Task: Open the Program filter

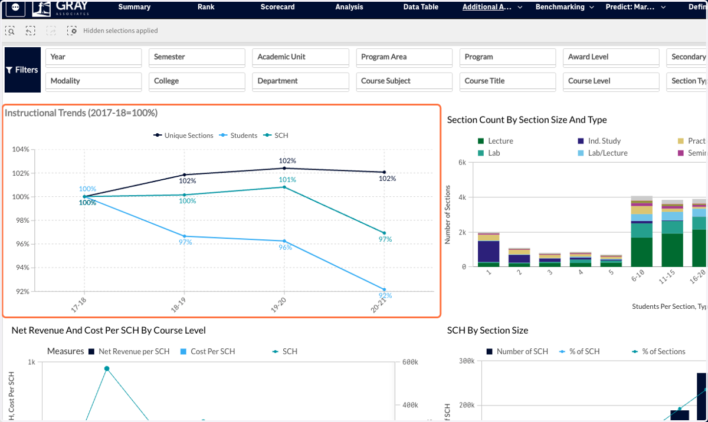Action: (x=507, y=57)
